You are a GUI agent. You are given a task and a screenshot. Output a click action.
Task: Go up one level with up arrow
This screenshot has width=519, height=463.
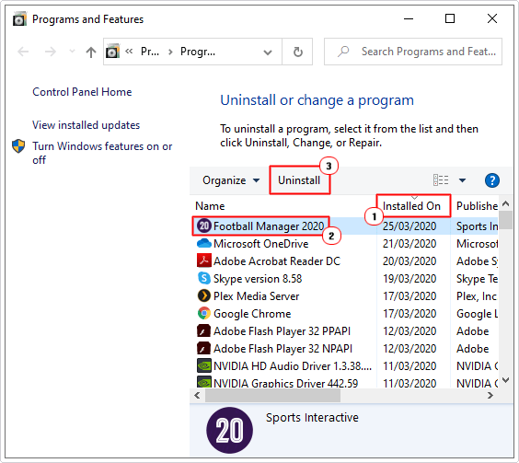(91, 52)
